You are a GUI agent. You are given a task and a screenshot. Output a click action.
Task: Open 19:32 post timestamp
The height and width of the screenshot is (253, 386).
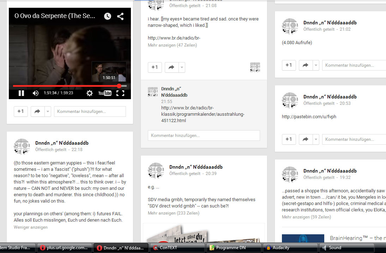tap(345, 177)
